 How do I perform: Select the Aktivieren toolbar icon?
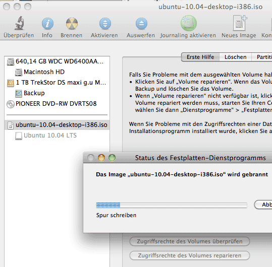point(105,23)
